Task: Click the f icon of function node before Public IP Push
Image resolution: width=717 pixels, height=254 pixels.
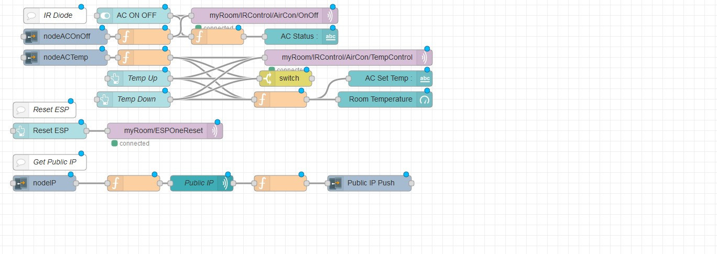Action: click(262, 183)
